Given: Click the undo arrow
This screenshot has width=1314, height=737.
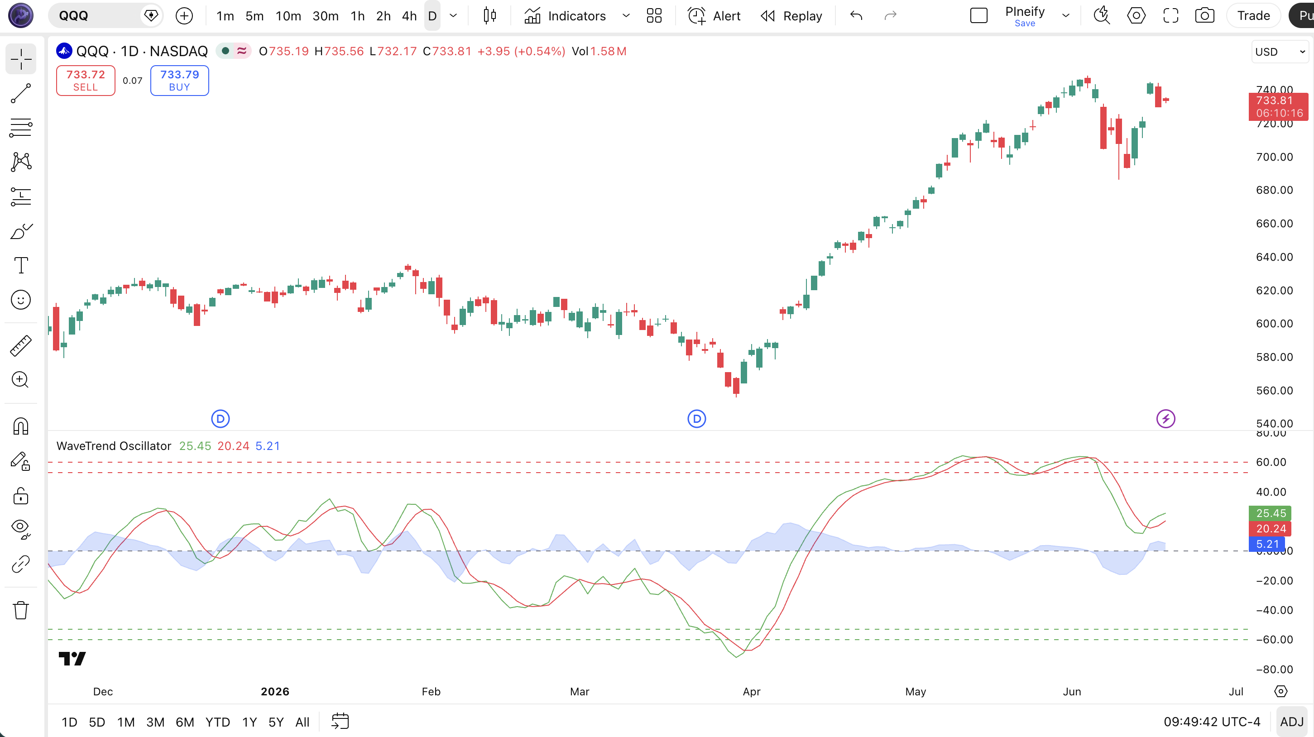Looking at the screenshot, I should click(x=856, y=16).
